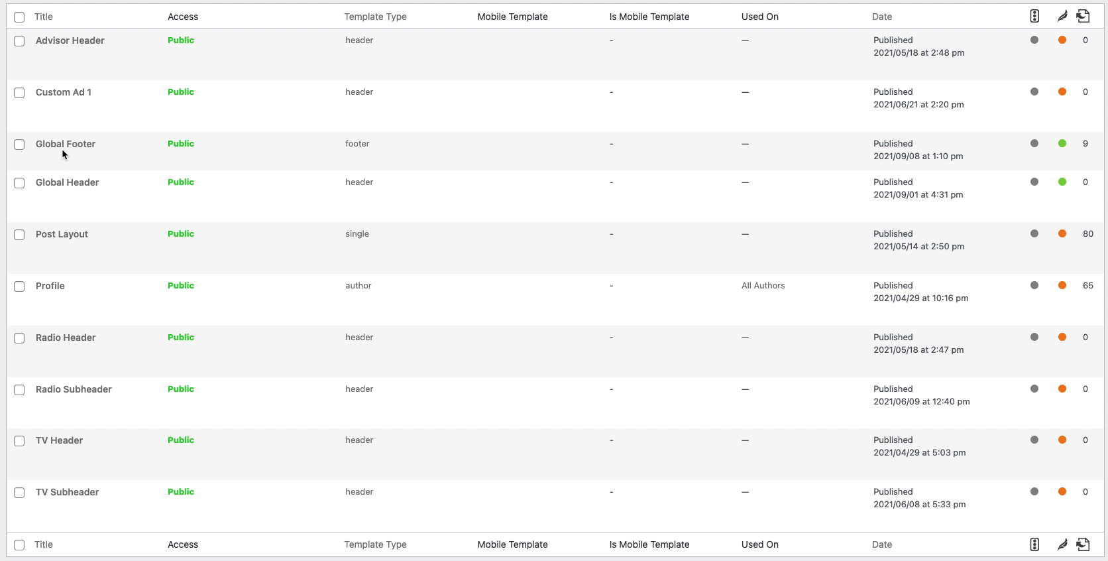Open the Radio Subheader template title
Image resolution: width=1108 pixels, height=561 pixels.
click(74, 389)
